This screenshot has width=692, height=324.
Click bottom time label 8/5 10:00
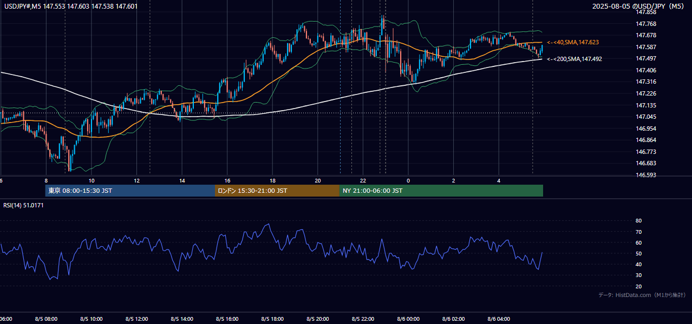click(92, 319)
